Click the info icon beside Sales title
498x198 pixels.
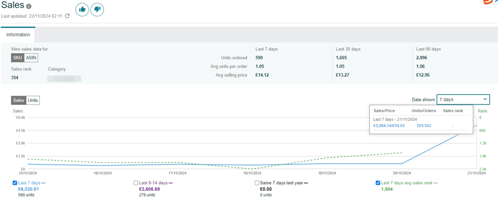(29, 6)
